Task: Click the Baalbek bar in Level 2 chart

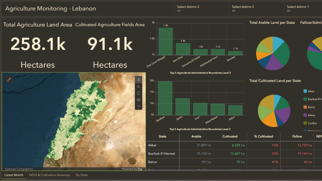Action: (165, 98)
